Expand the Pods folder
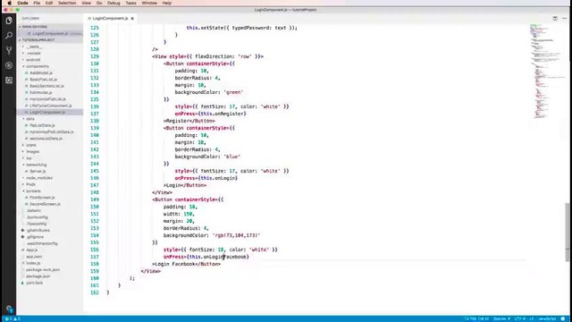This screenshot has width=572, height=322. 30,185
